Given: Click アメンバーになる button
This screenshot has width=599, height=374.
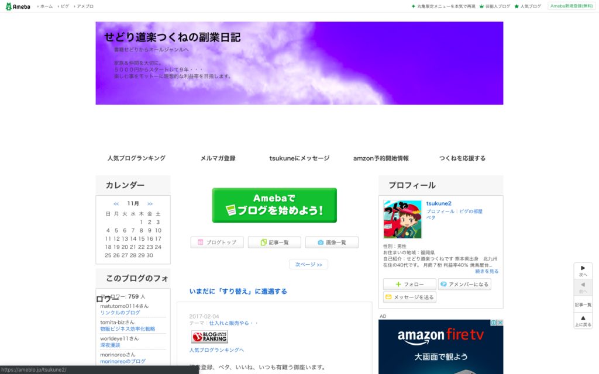Looking at the screenshot, I should [x=464, y=284].
